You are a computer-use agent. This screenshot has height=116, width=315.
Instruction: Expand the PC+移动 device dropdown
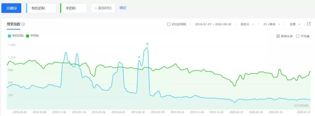(272, 24)
